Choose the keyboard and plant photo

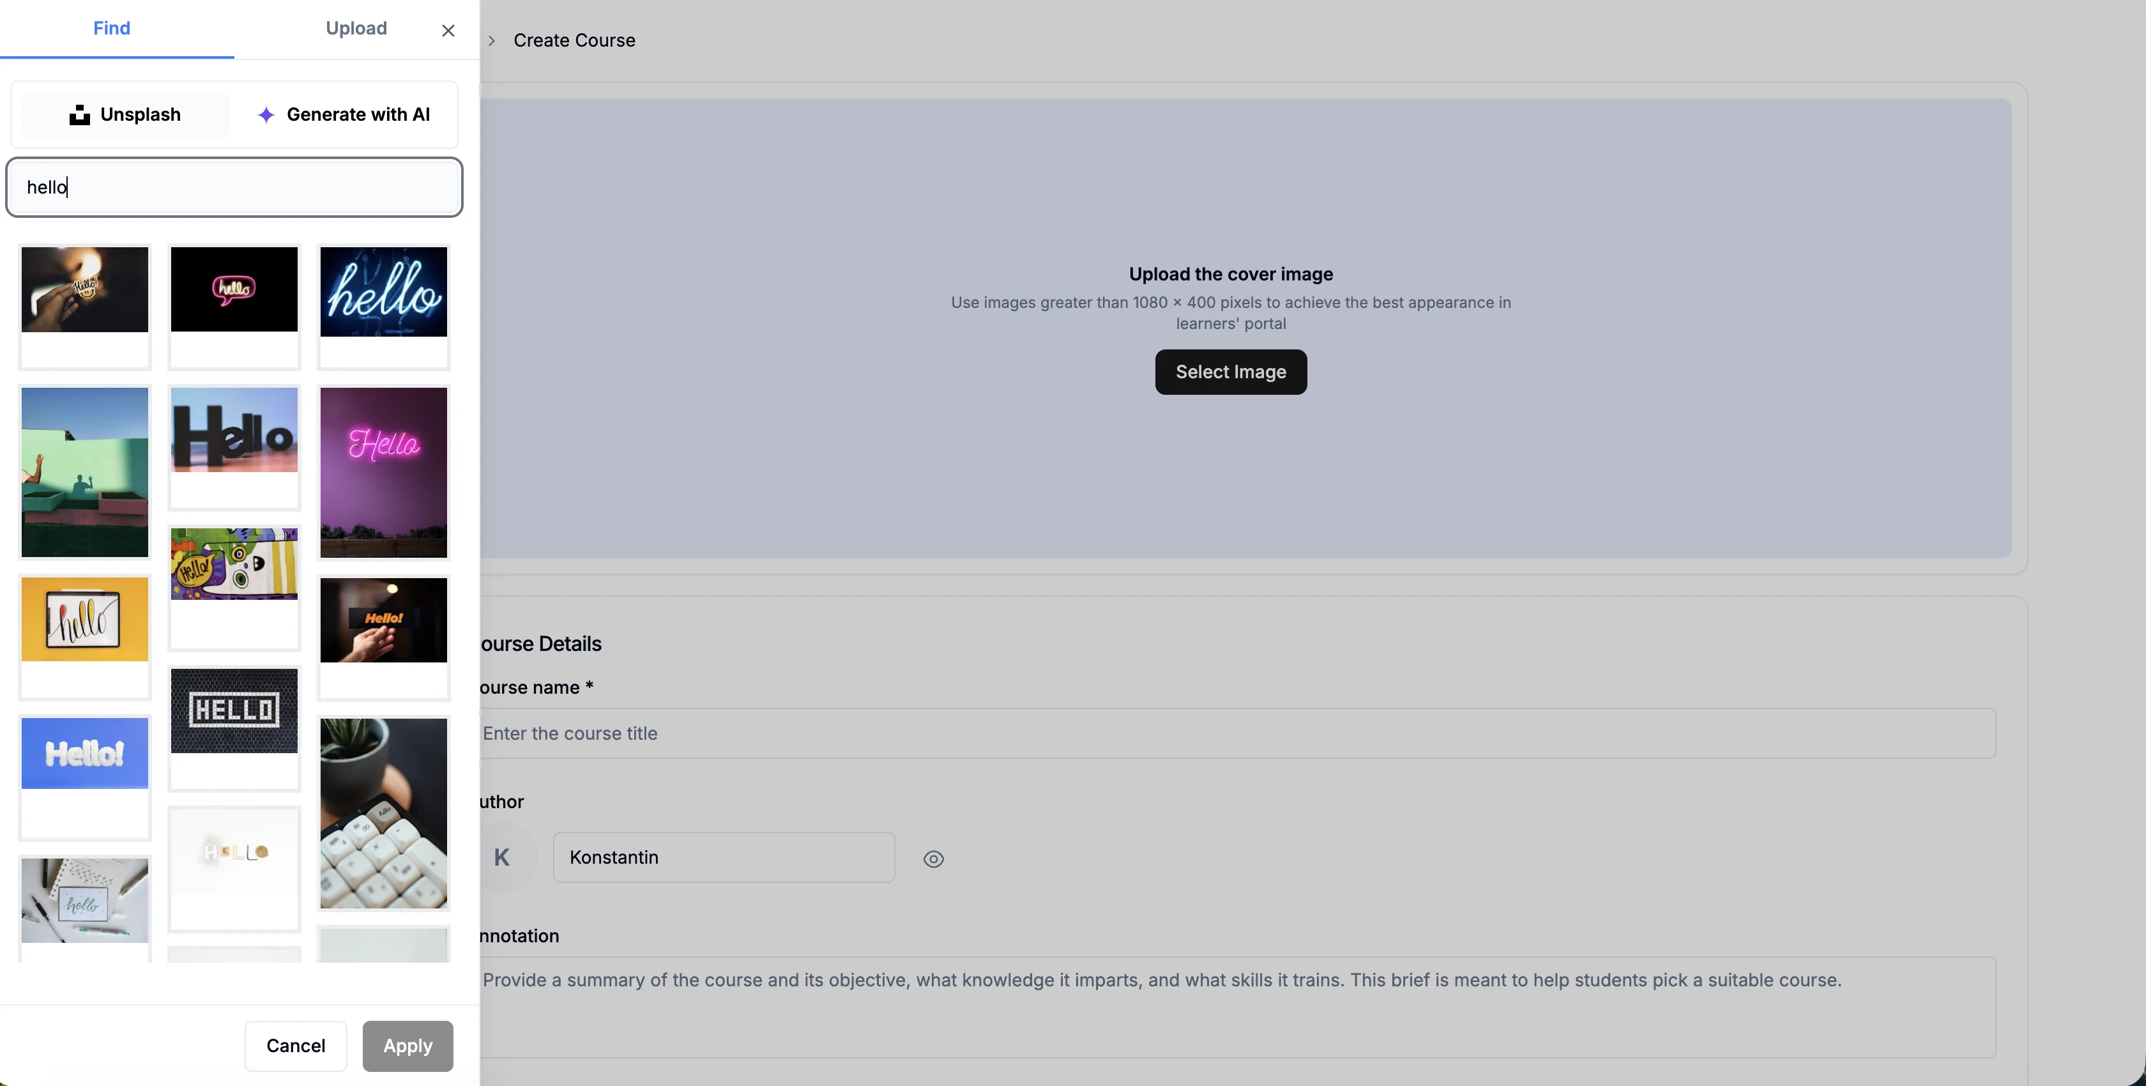383,813
